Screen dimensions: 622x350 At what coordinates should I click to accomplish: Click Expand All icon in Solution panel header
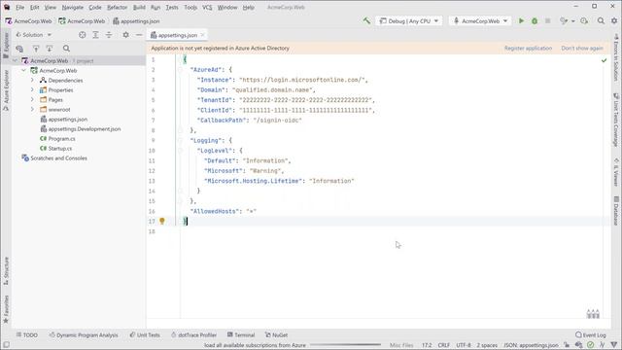[x=95, y=35]
